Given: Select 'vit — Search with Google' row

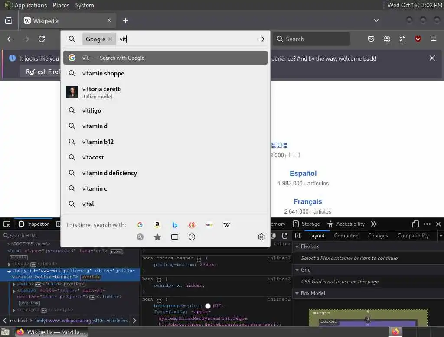Looking at the screenshot, I should pos(165,58).
